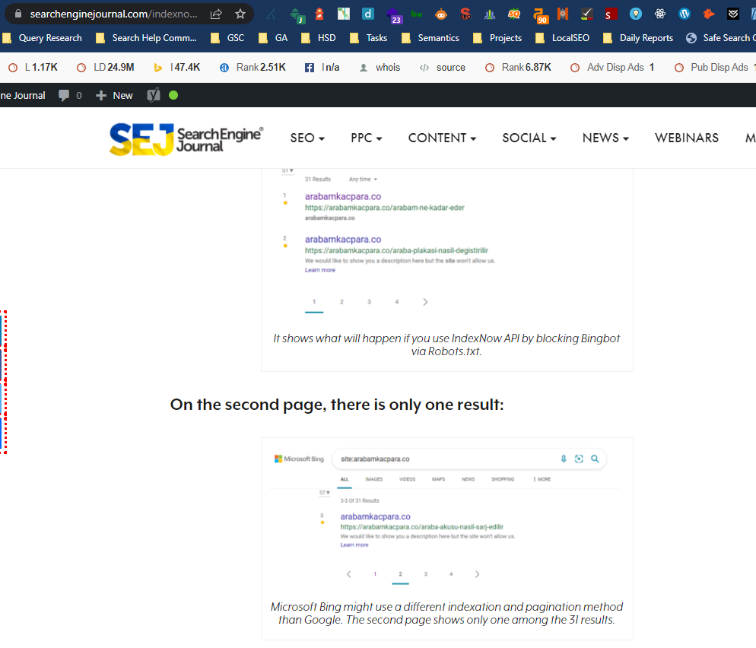Click the Adv Disp Ads 1 metric

point(612,68)
